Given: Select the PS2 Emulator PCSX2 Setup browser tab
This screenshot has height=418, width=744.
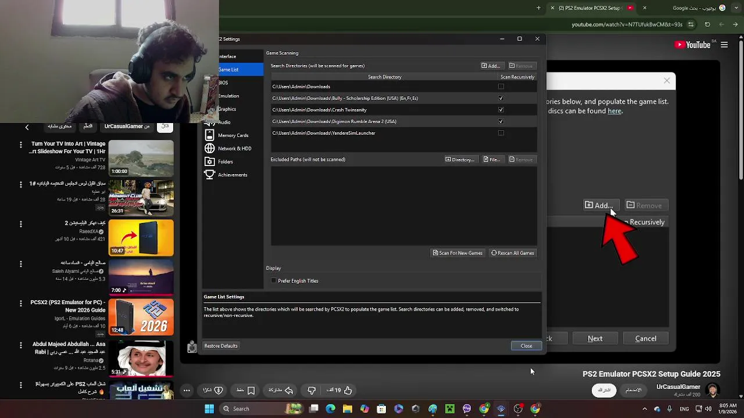Looking at the screenshot, I should [x=593, y=8].
